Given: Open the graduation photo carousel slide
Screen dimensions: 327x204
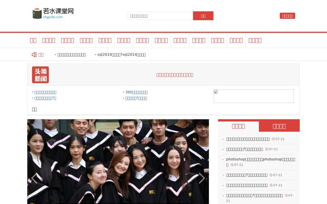Looking at the screenshot, I should pos(118,161).
